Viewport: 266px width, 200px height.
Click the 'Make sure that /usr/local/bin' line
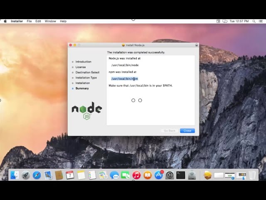(140, 85)
